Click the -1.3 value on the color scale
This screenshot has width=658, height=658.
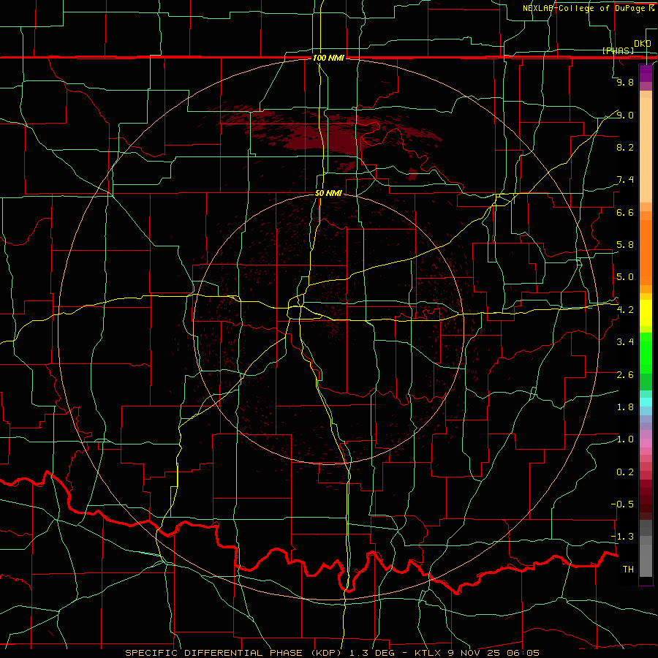click(622, 537)
